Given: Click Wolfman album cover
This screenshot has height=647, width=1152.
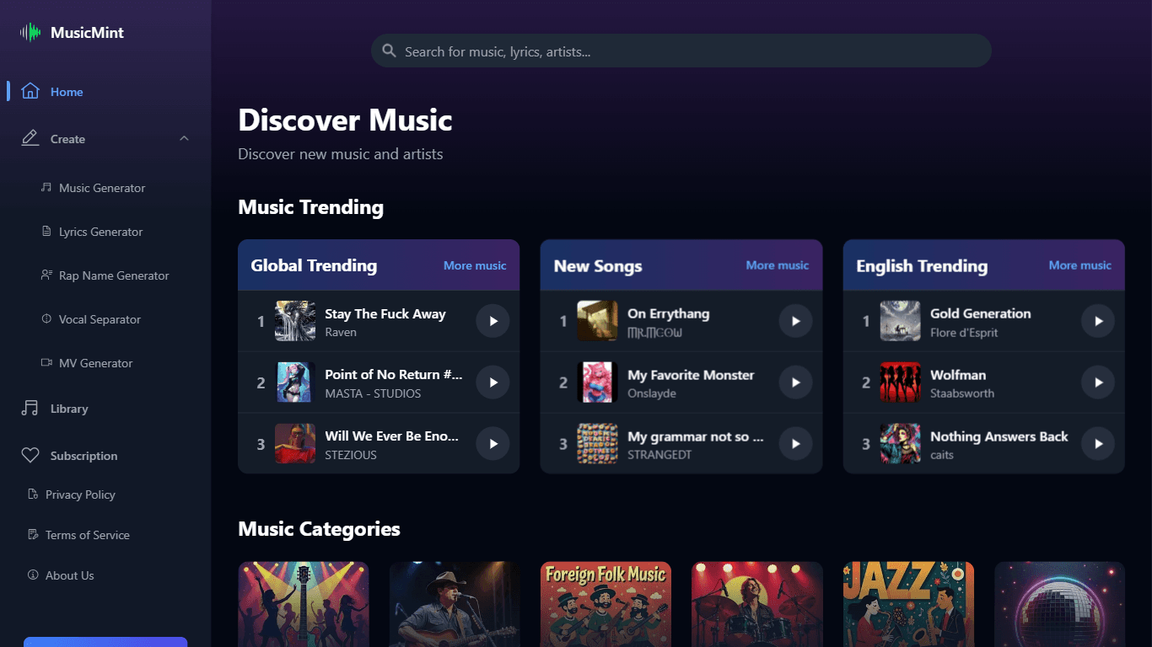Looking at the screenshot, I should (x=900, y=382).
